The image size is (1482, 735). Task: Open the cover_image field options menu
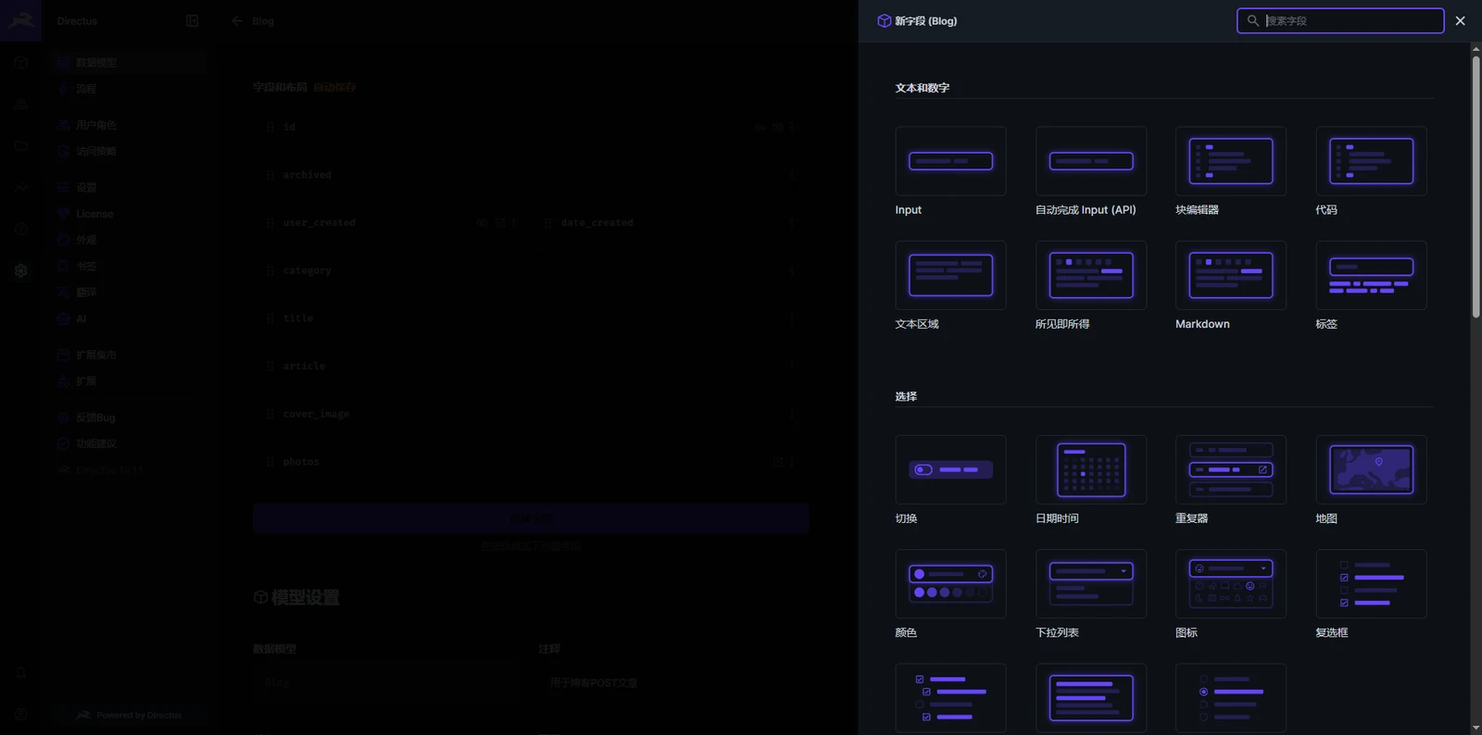coord(792,415)
